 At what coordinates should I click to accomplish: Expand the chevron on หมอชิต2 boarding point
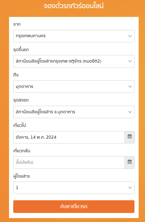pyautogui.click(x=130, y=61)
